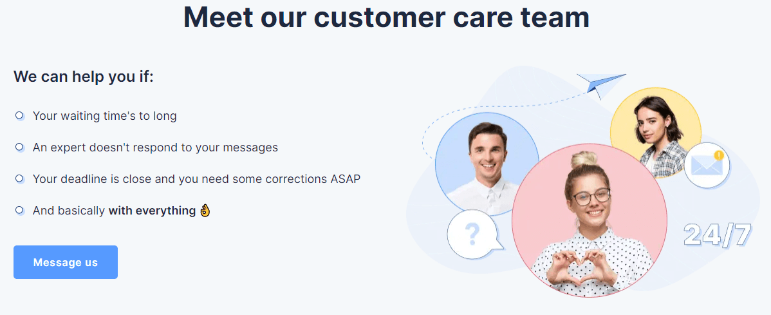
Task: Click bullet beside "Your deadline is close"
Action: pyautogui.click(x=19, y=178)
